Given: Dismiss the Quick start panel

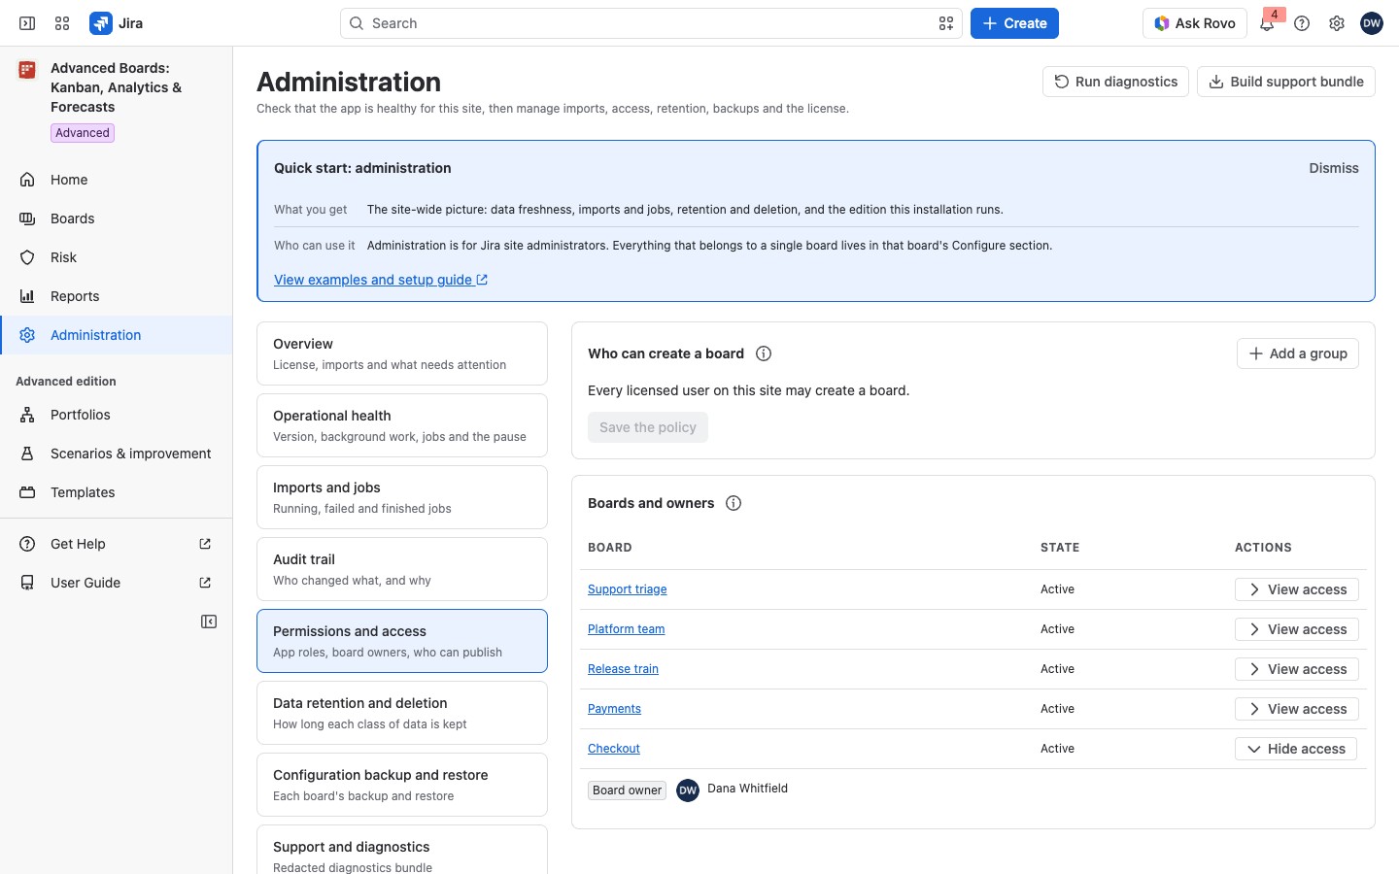Looking at the screenshot, I should pos(1334,168).
